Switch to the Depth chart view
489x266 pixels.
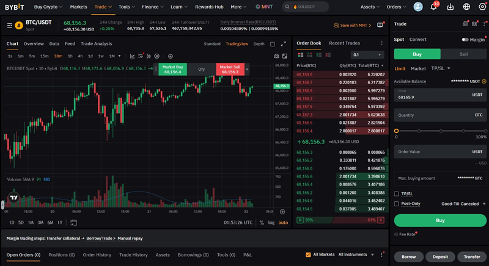[259, 44]
